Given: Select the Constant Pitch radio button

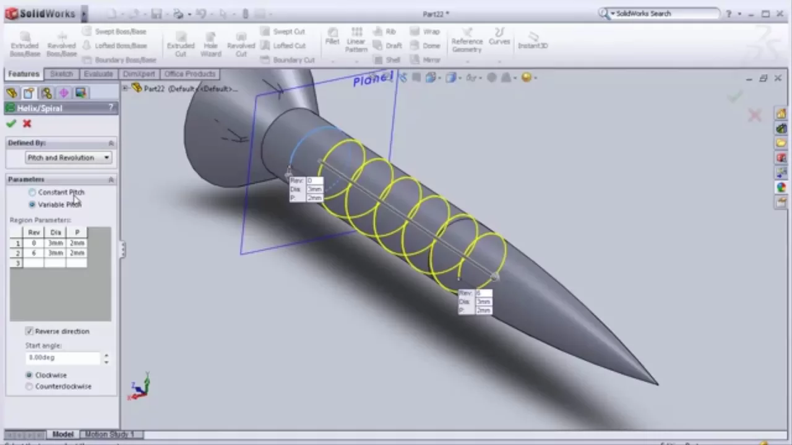Looking at the screenshot, I should tap(32, 192).
